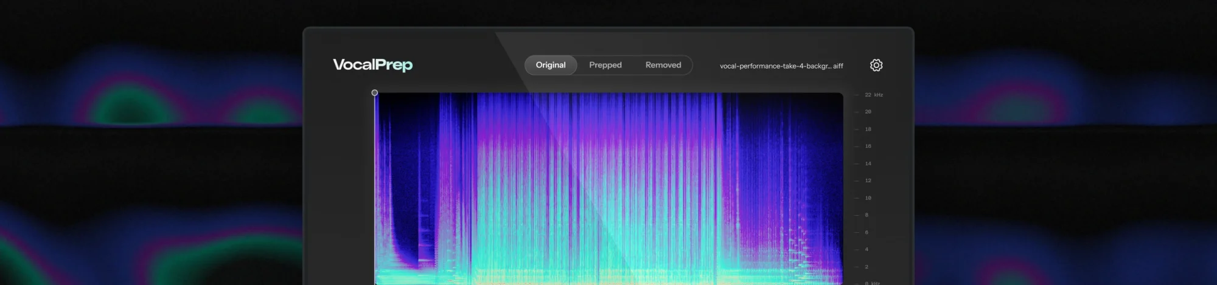Click the spectrogram display area
The image size is (1217, 285).
pos(608,188)
